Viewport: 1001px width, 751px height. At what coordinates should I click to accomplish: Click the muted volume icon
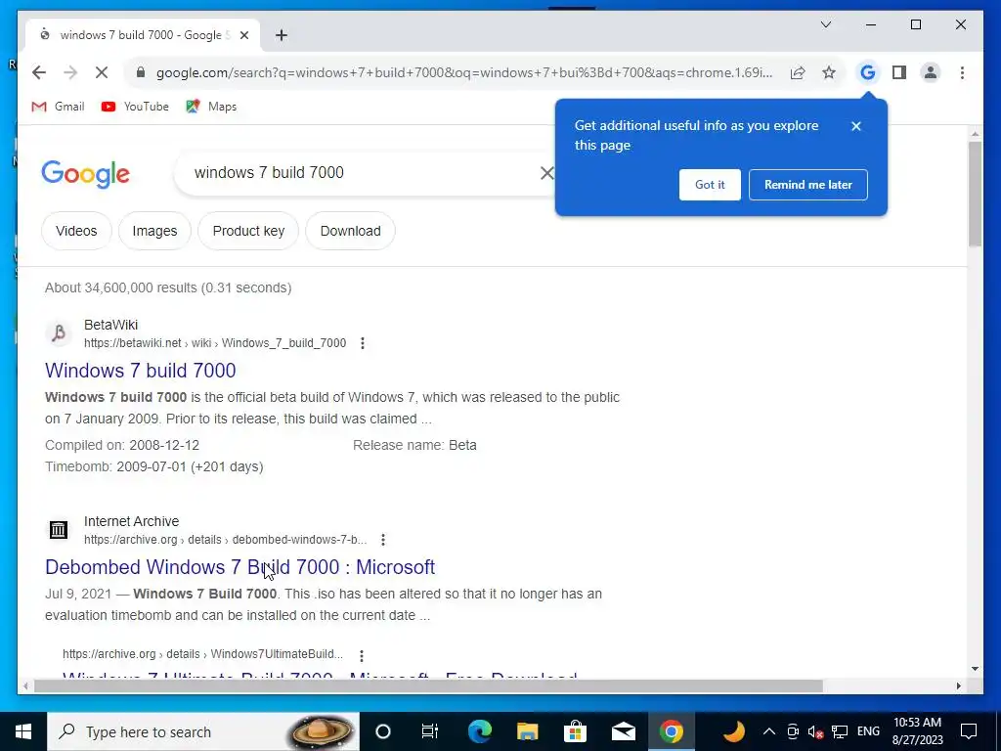point(815,731)
